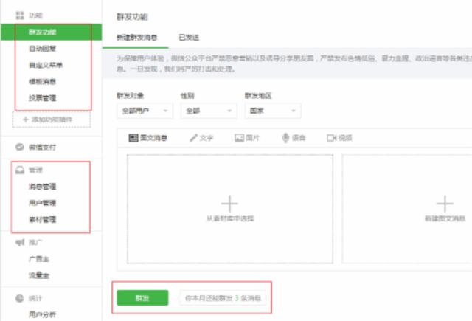
Task: Click the 你本月还能群发 3 条消息 notice
Action: pyautogui.click(x=223, y=298)
